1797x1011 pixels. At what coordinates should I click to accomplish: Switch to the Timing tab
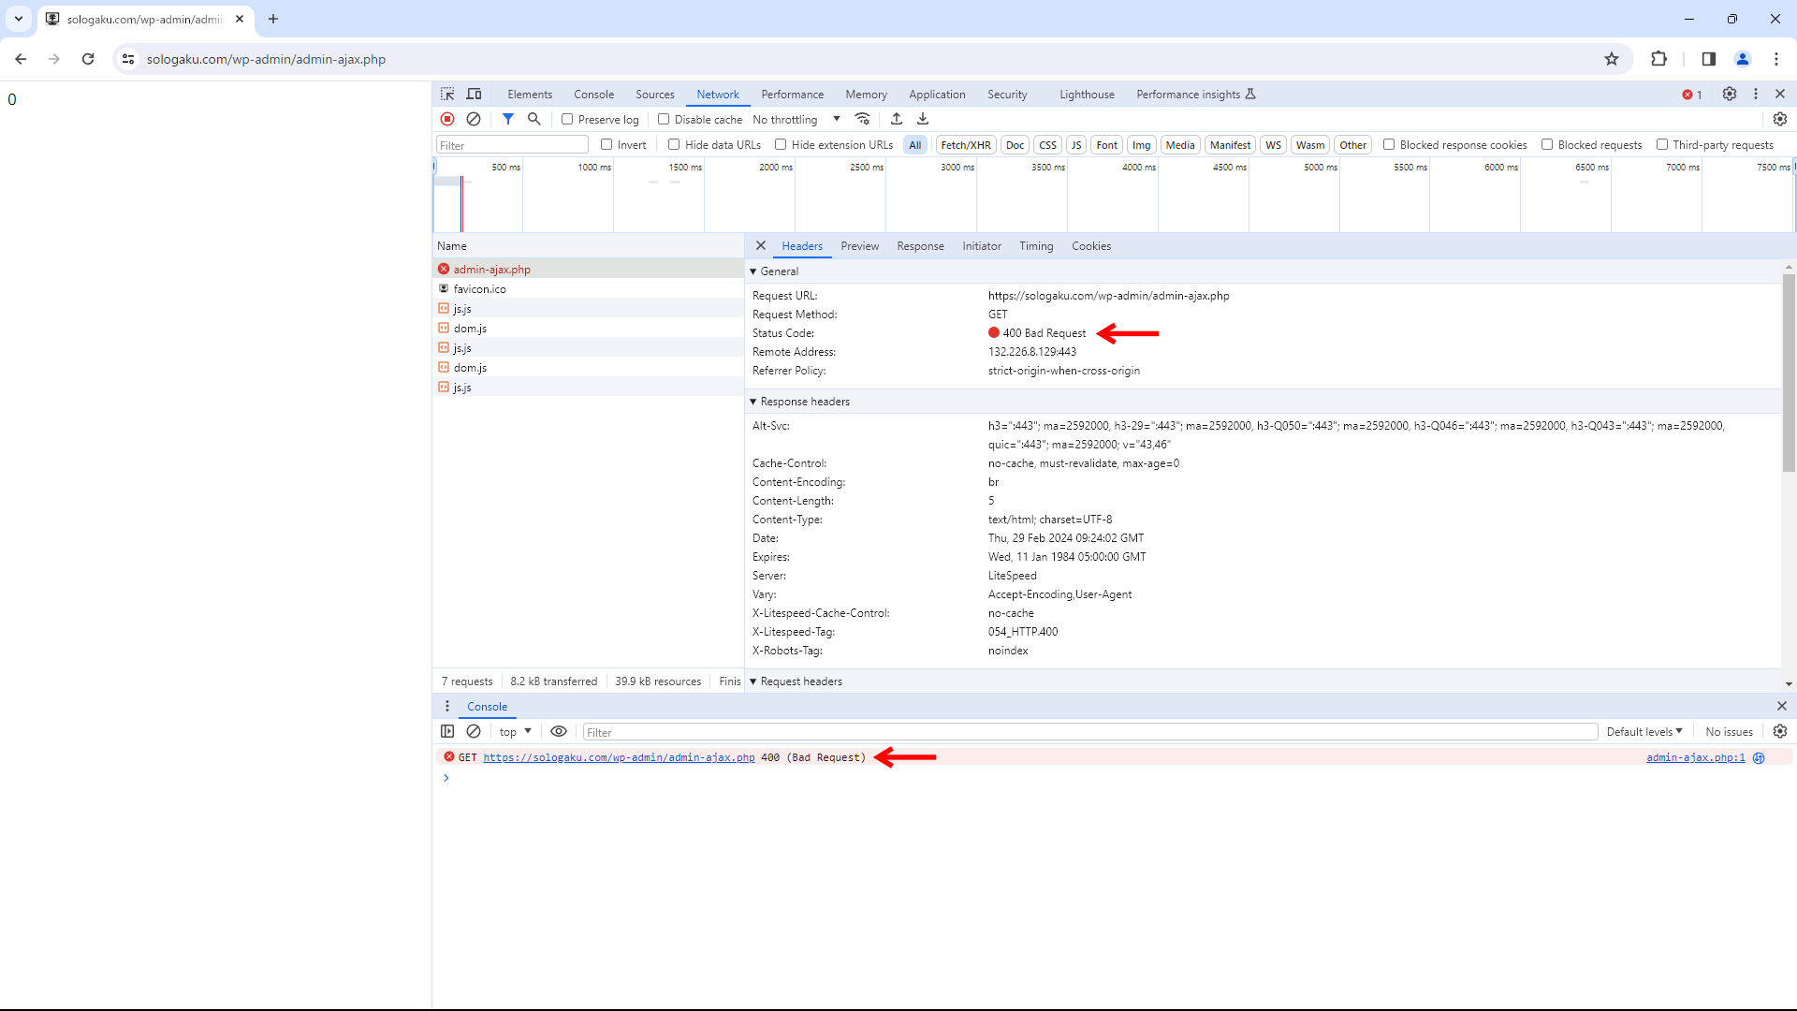1036,246
